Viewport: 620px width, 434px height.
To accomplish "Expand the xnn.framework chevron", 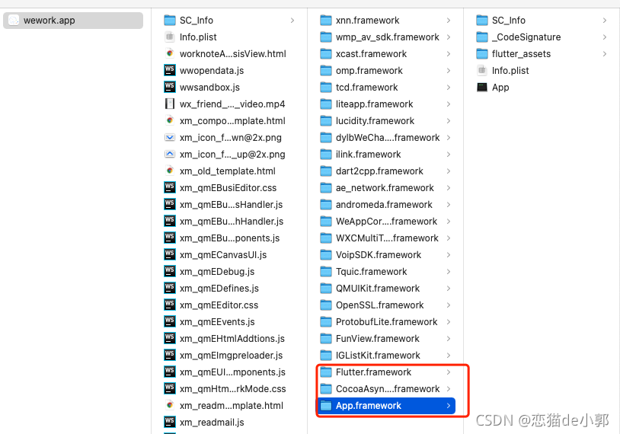I will pyautogui.click(x=449, y=20).
